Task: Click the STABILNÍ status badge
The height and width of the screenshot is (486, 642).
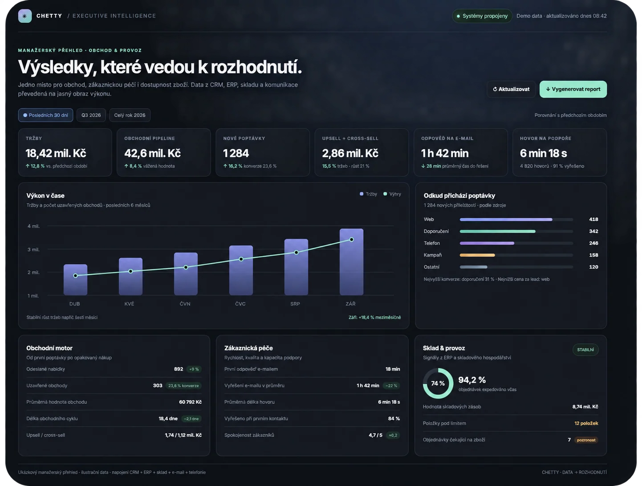Action: [585, 350]
